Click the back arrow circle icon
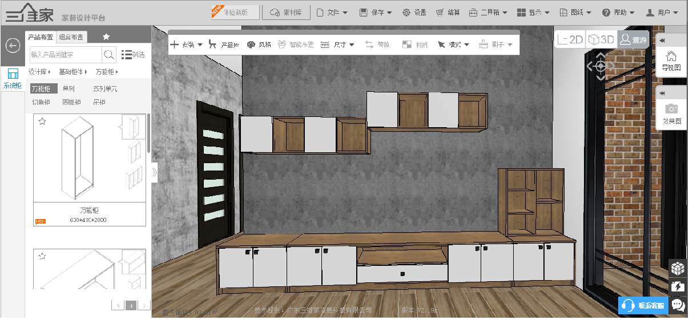The image size is (689, 320). point(13,46)
